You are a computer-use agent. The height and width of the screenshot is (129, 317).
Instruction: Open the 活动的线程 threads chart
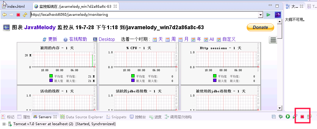(57, 98)
